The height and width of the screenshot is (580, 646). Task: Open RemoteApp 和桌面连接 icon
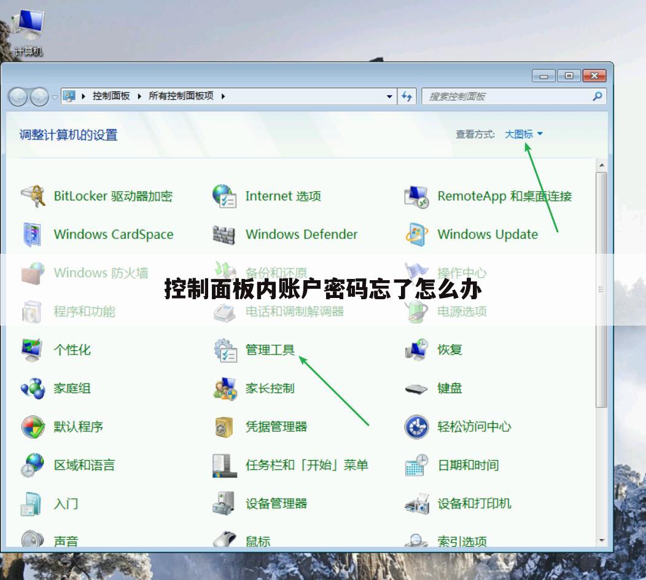click(416, 197)
